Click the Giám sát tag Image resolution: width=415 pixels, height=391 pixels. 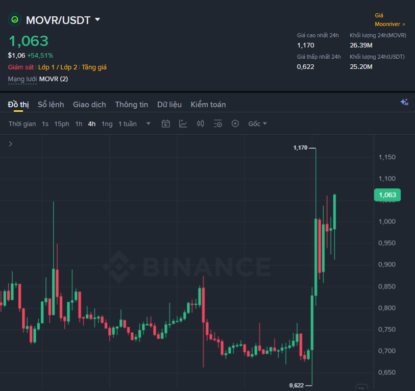coord(20,67)
